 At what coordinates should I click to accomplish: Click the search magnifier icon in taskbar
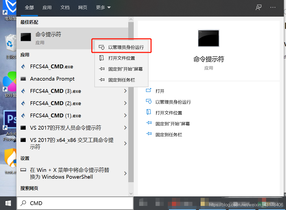[23, 203]
